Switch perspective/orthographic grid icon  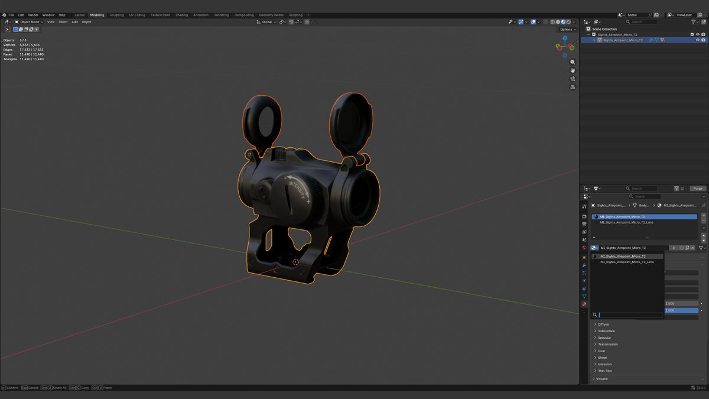pyautogui.click(x=573, y=87)
